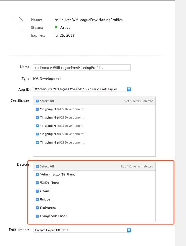
Task: Open Entitlements dropdown stepper arrows
Action: 129,230
